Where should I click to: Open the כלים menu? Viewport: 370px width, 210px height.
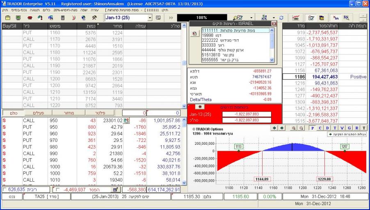46,9
